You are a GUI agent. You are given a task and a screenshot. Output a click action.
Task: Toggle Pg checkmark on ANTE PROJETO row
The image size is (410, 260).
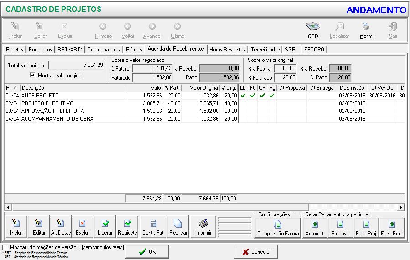point(272,96)
